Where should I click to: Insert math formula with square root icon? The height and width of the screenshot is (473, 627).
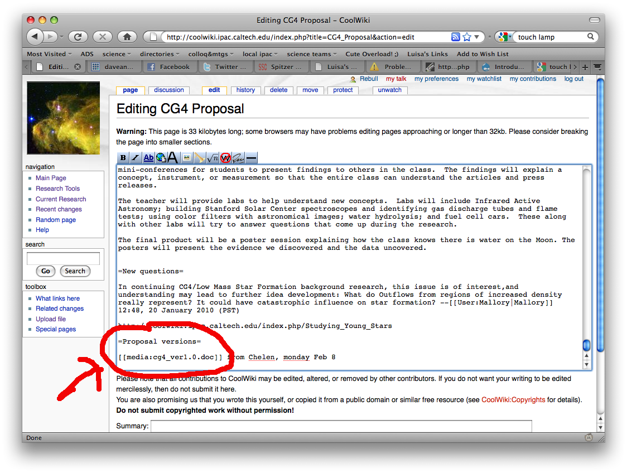point(213,158)
